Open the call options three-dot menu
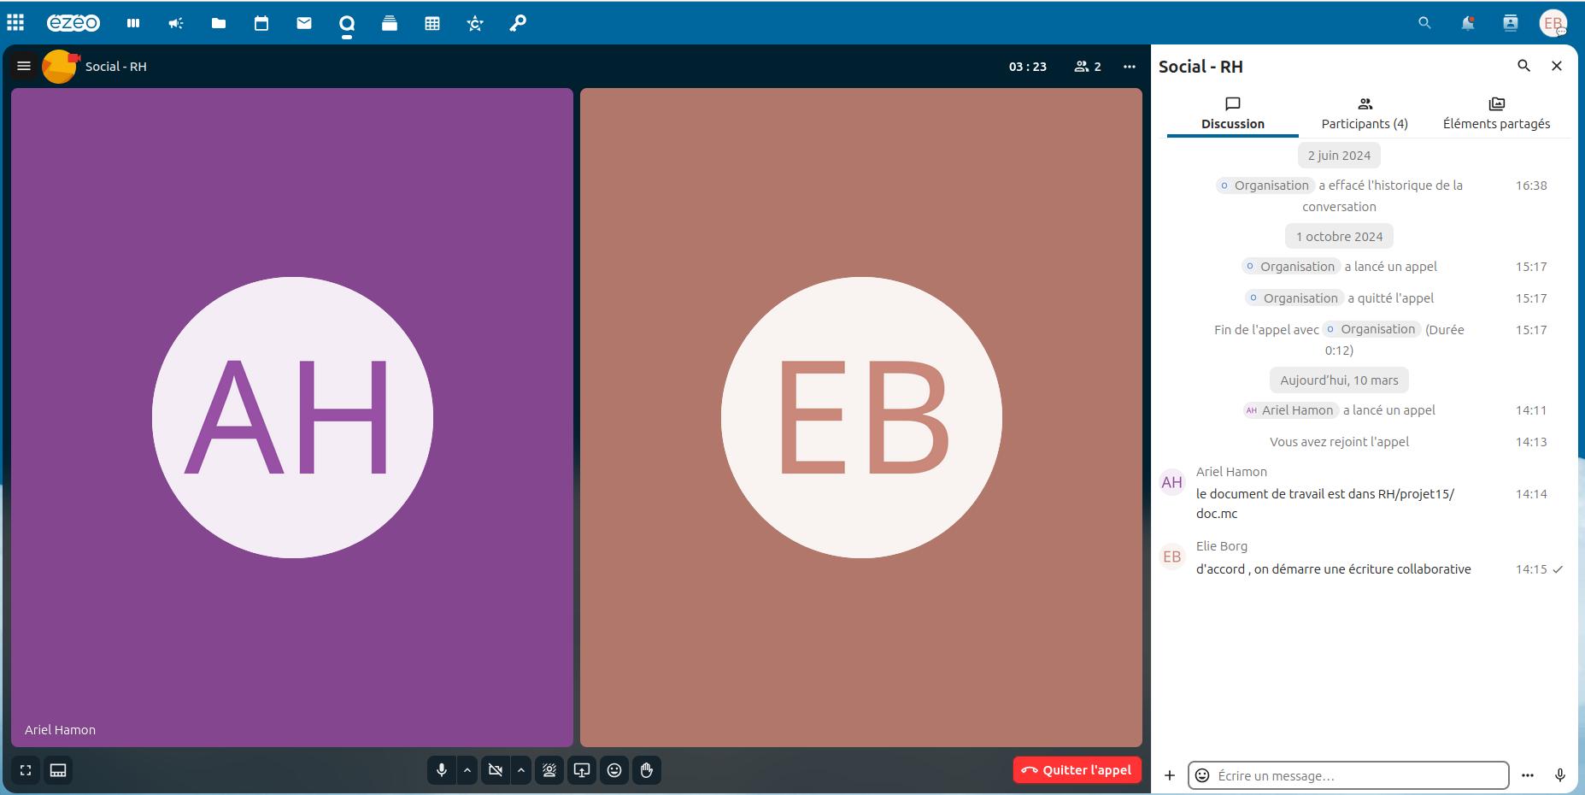 tap(1130, 67)
